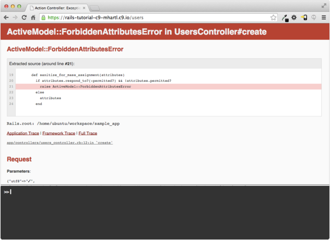Bookmark page with the star icon
The image size is (330, 240).
click(x=273, y=17)
